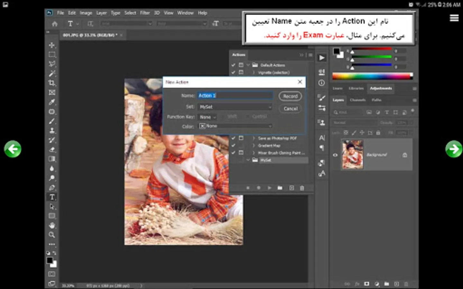Open the Function Key dropdown
Screen dimensions: 463x289
coord(207,117)
